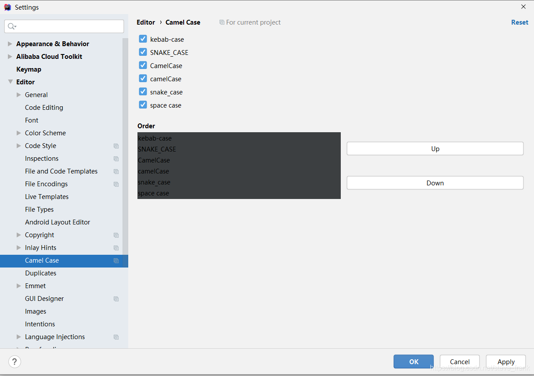This screenshot has width=534, height=376.
Task: Open Font settings
Action: (x=32, y=120)
